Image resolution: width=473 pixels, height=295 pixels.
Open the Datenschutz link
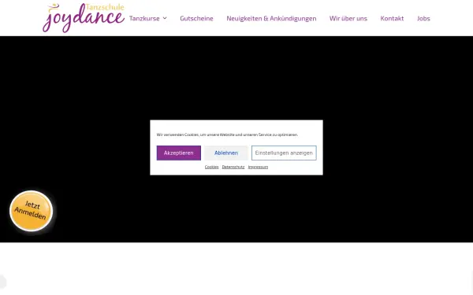coord(233,167)
